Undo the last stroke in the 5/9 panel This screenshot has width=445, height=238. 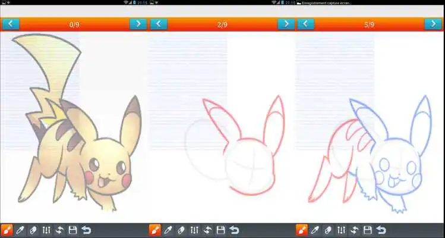381,230
